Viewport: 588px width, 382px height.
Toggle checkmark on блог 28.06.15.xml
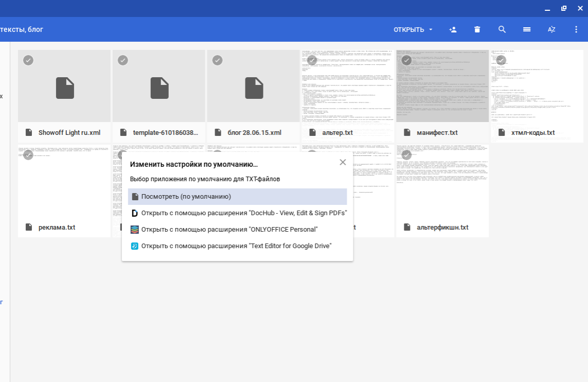click(217, 60)
